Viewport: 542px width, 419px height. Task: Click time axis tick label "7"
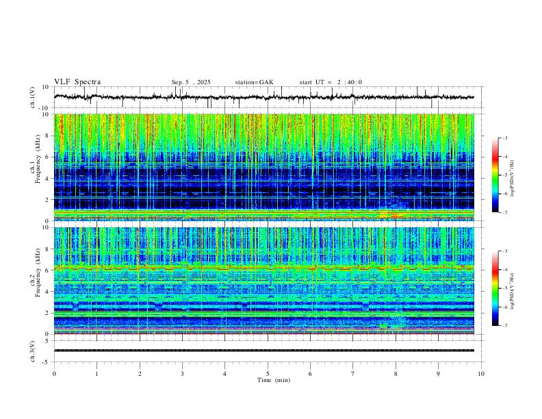point(353,374)
